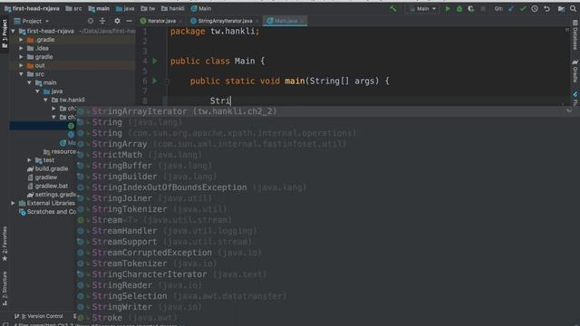Run Main with coverage icon

coord(471,8)
